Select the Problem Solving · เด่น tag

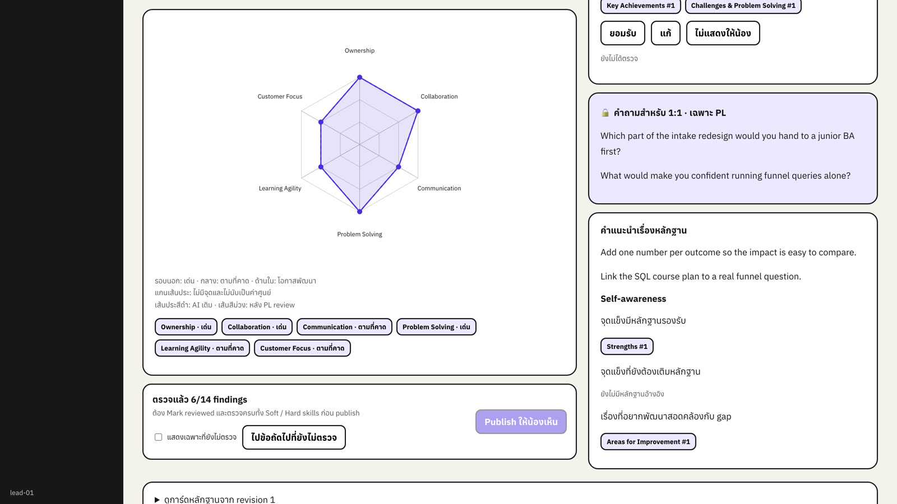[x=436, y=327]
